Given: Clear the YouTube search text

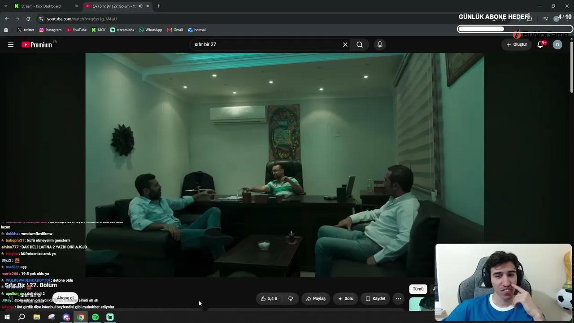Looking at the screenshot, I should [345, 44].
